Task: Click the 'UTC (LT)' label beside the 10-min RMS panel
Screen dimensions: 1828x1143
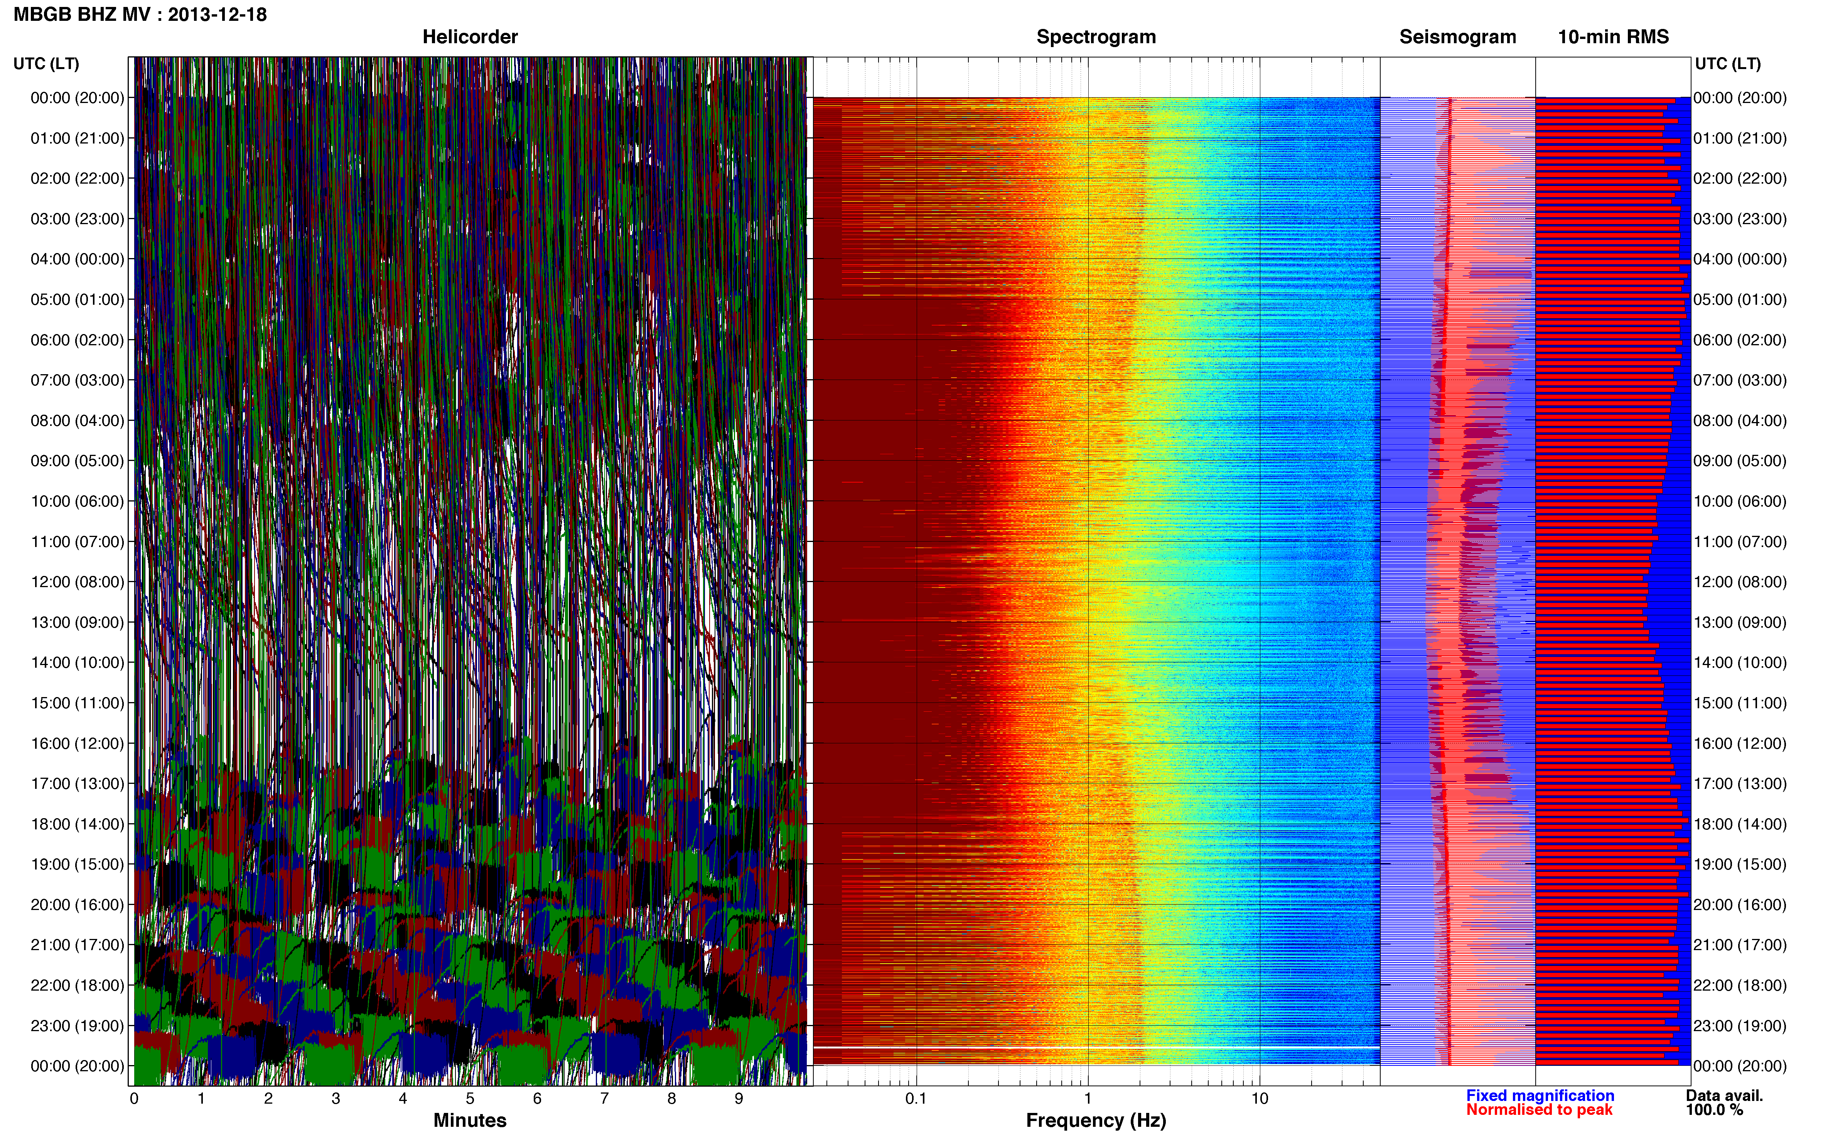Action: coord(1727,64)
